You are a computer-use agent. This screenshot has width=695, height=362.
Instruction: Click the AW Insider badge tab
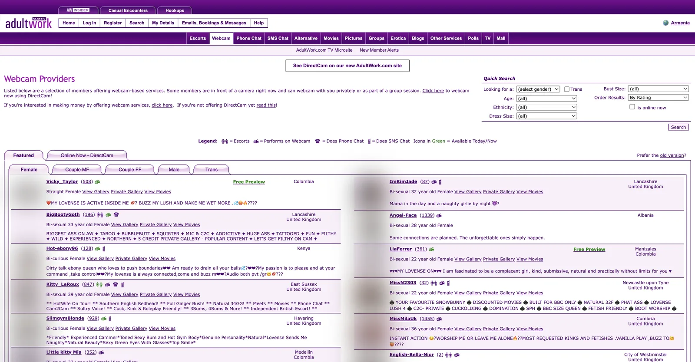point(78,10)
